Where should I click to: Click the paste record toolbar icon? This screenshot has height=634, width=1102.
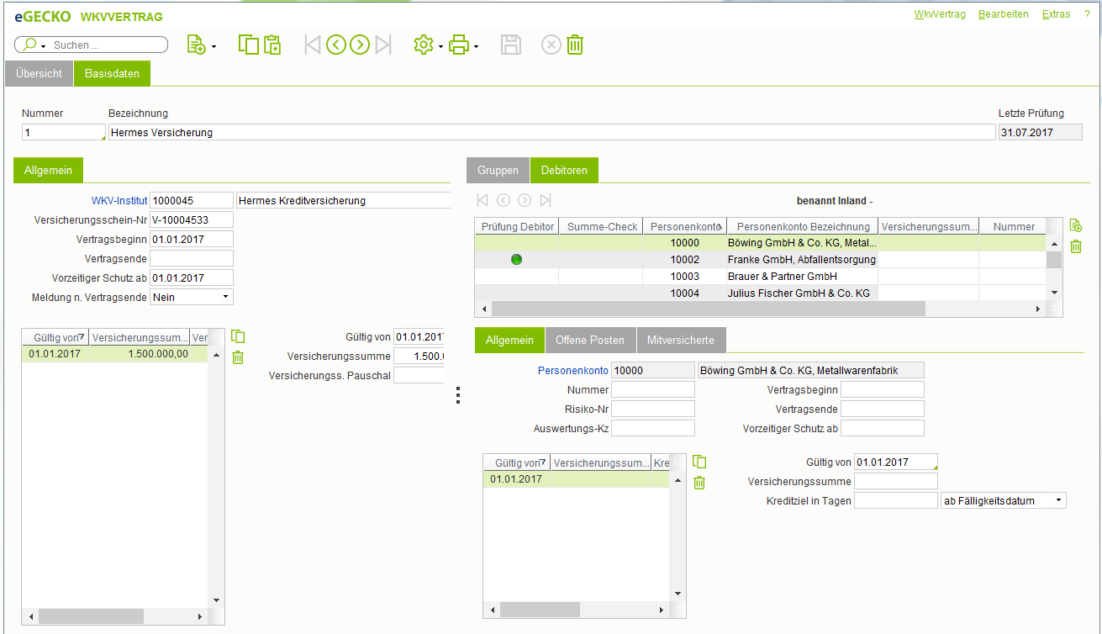click(272, 45)
